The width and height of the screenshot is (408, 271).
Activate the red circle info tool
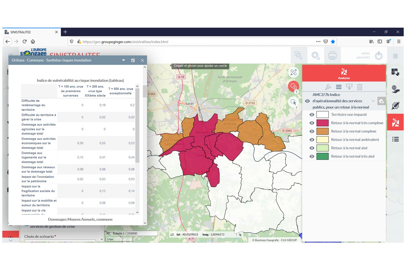point(293,86)
